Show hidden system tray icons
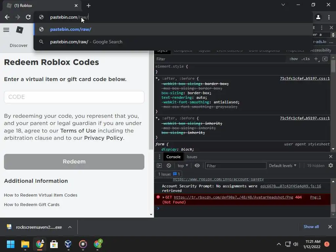This screenshot has width=336, height=252. pyautogui.click(x=279, y=244)
